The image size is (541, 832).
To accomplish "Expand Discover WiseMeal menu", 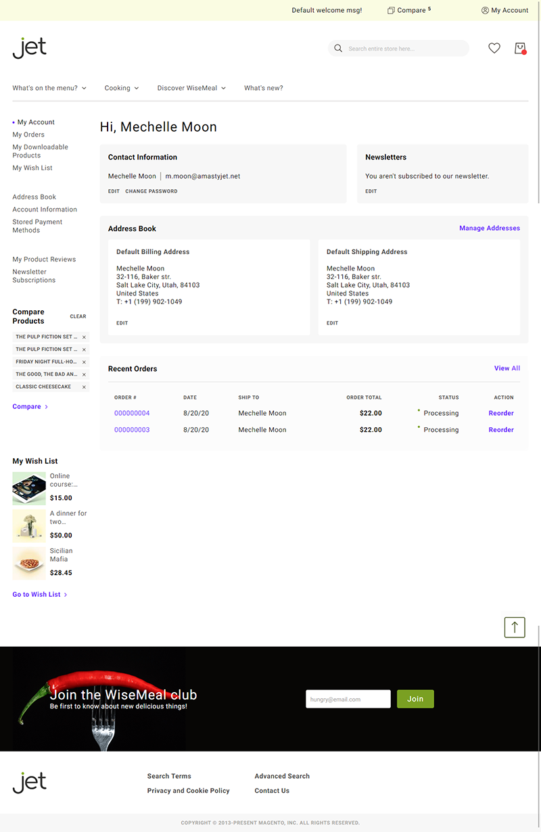I will click(x=191, y=88).
